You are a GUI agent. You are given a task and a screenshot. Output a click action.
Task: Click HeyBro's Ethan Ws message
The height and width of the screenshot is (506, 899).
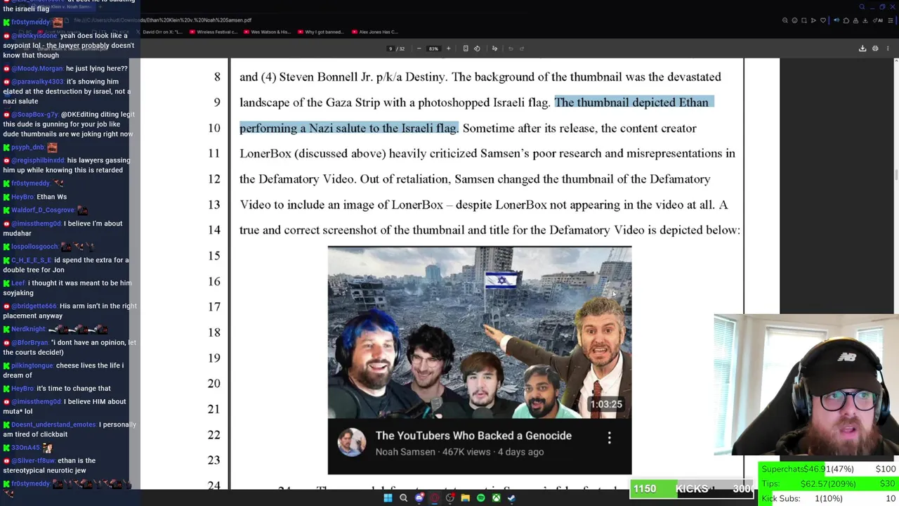coord(35,197)
